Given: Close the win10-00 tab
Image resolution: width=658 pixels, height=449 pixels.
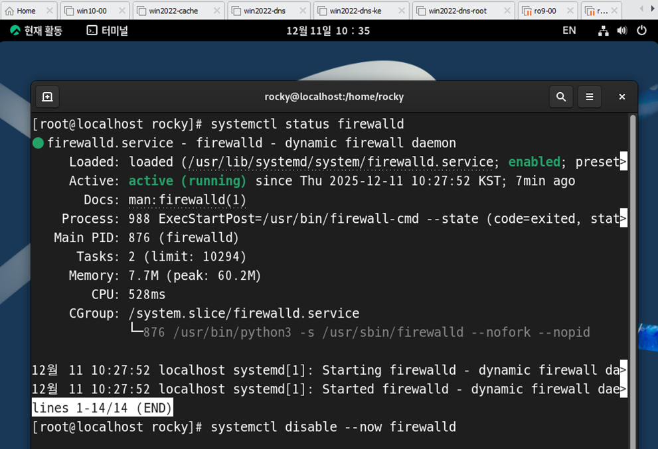Looking at the screenshot, I should click(x=122, y=11).
